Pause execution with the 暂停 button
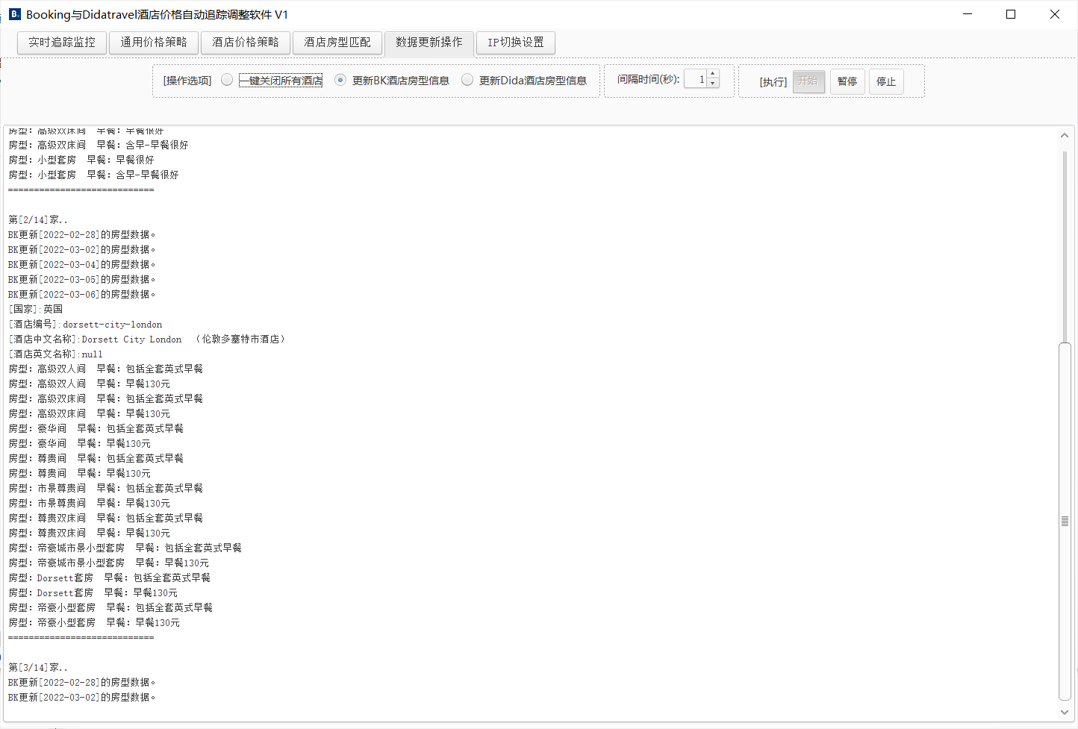 pos(847,81)
